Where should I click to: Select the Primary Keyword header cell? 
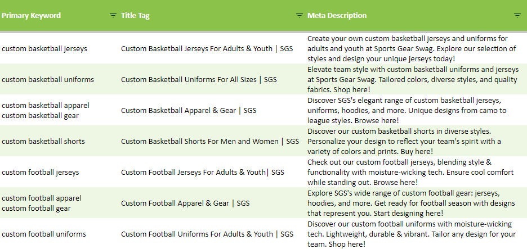point(60,15)
